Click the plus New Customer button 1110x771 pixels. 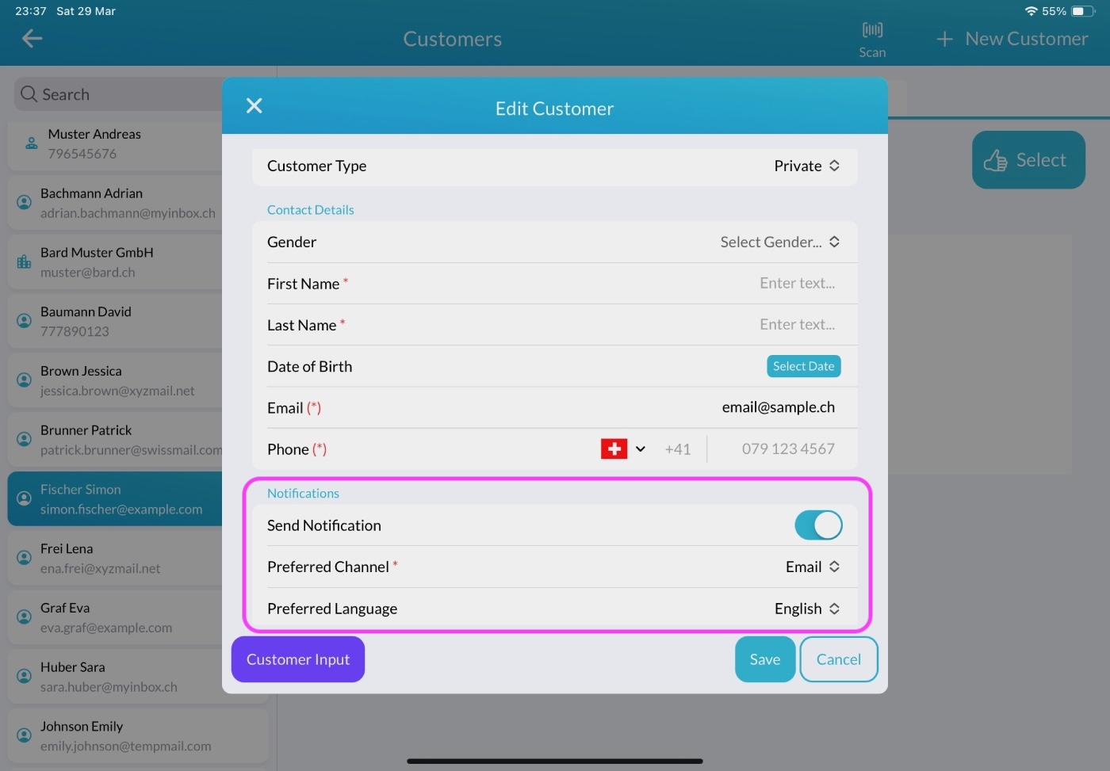[1012, 39]
